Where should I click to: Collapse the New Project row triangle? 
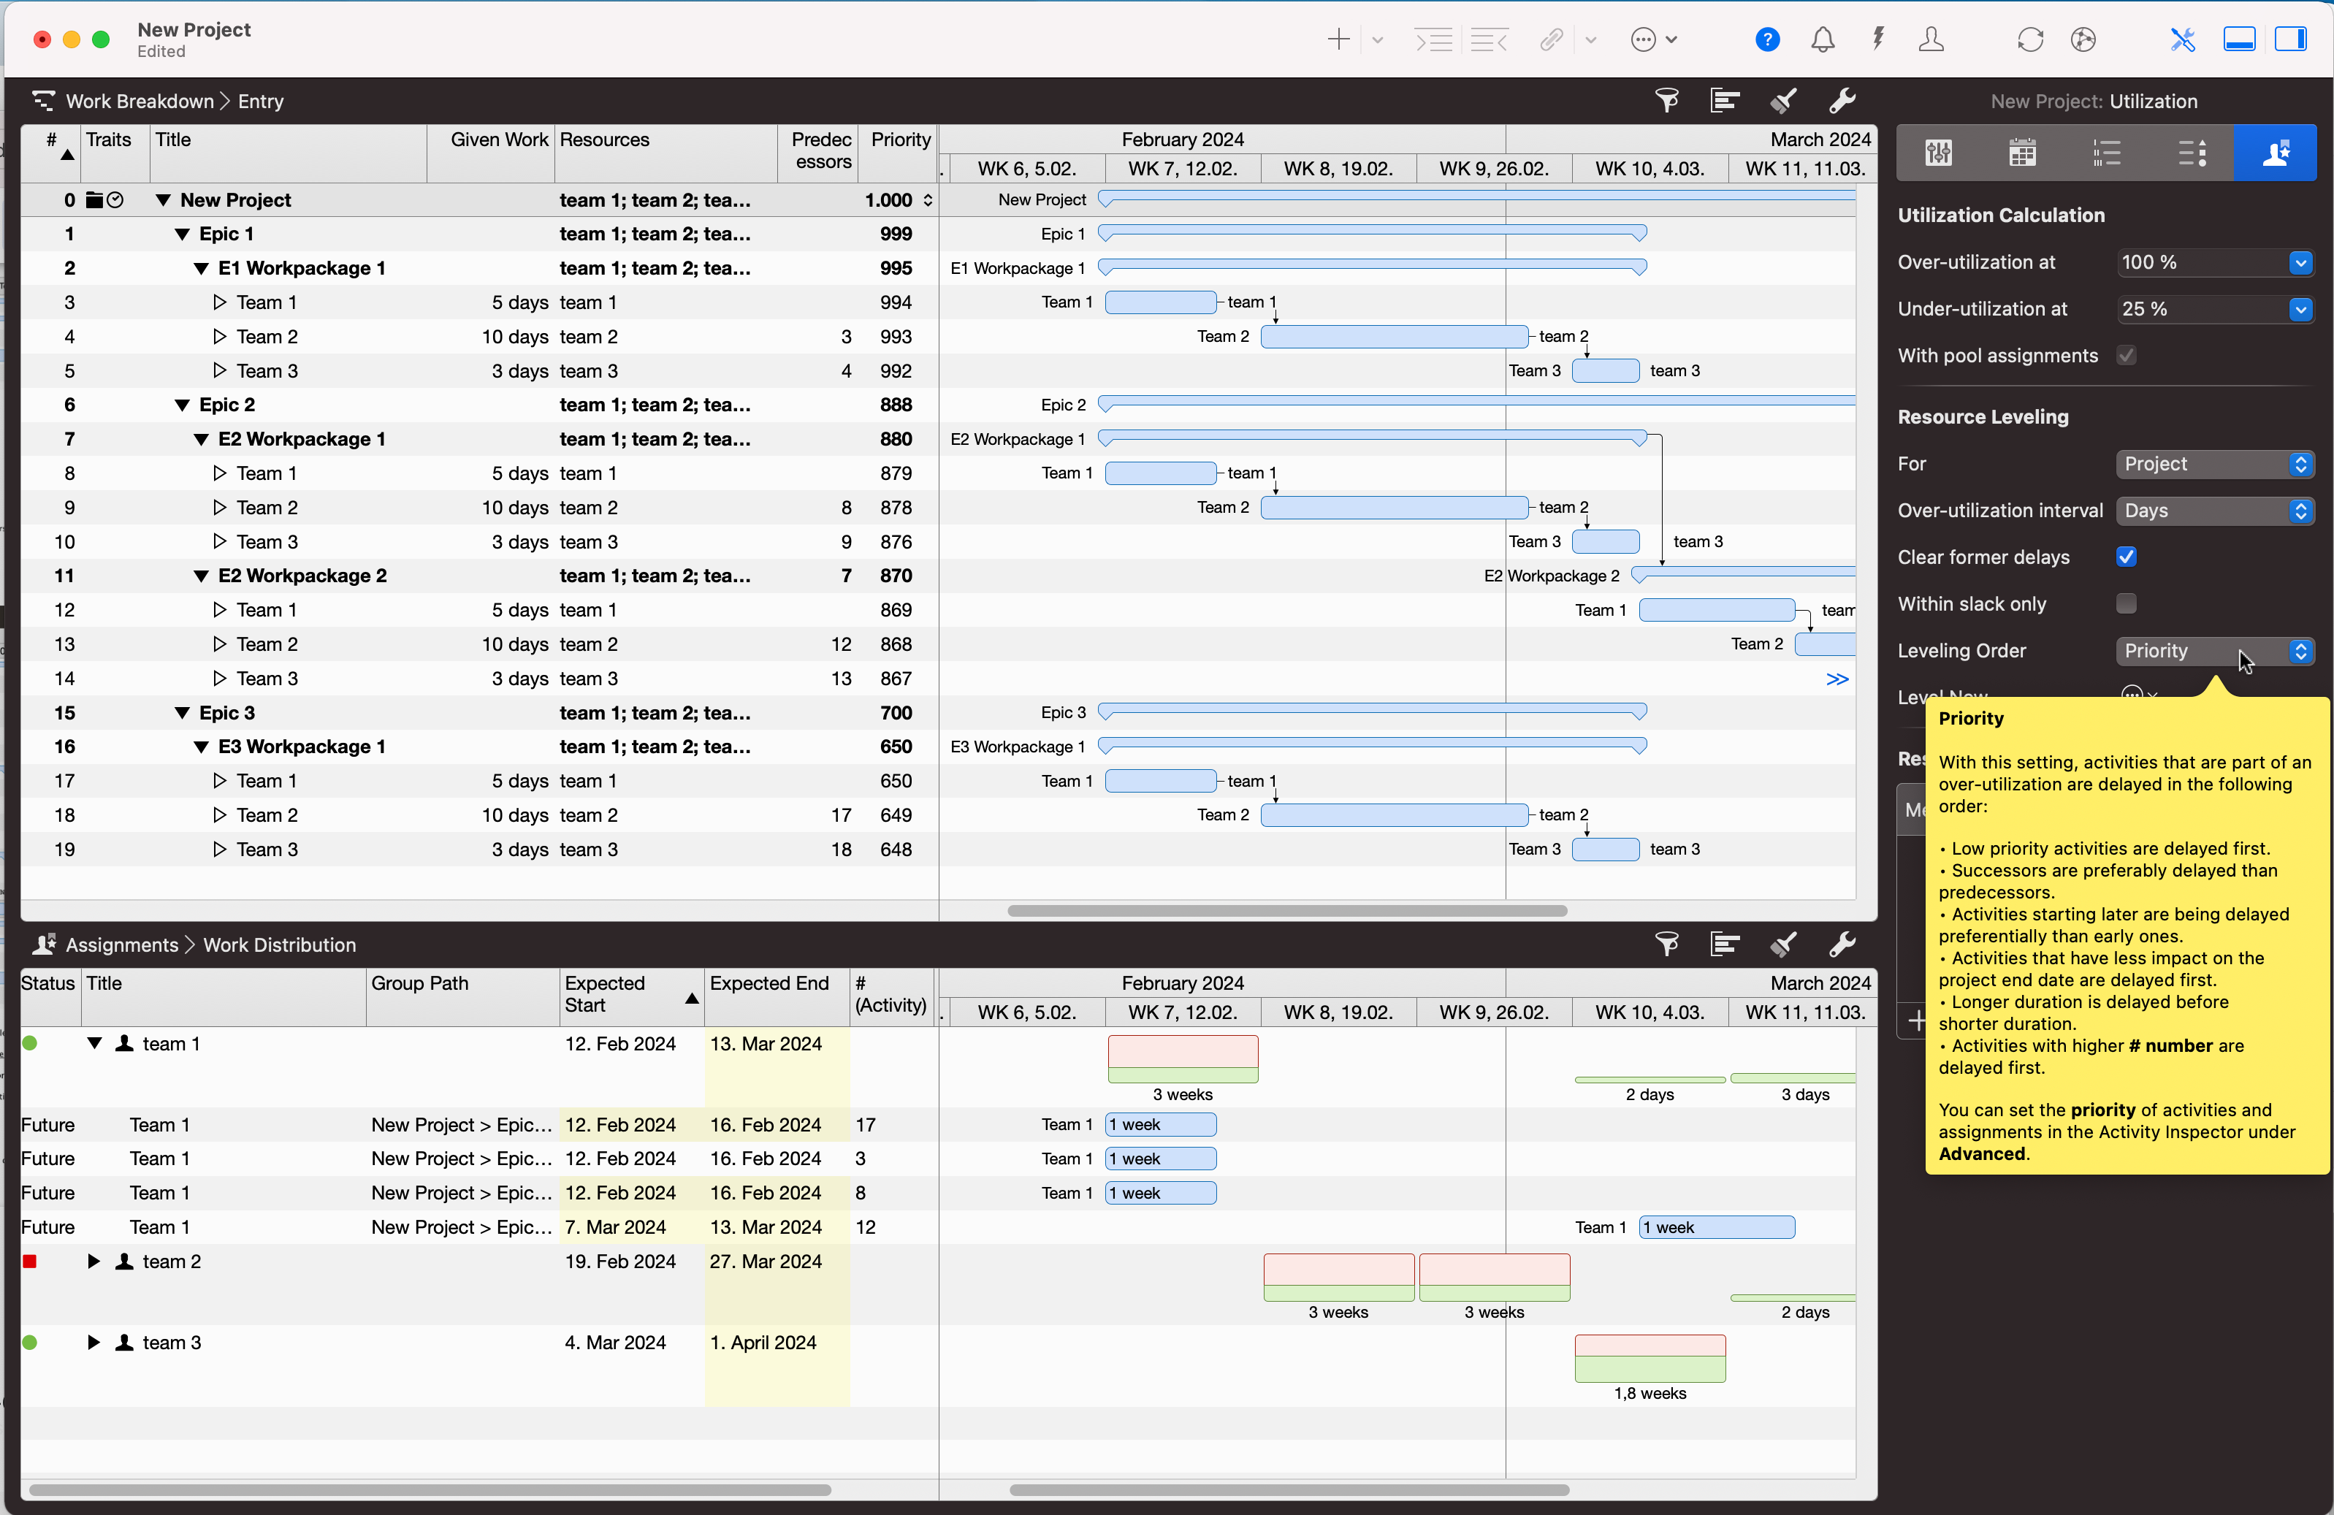(x=164, y=200)
